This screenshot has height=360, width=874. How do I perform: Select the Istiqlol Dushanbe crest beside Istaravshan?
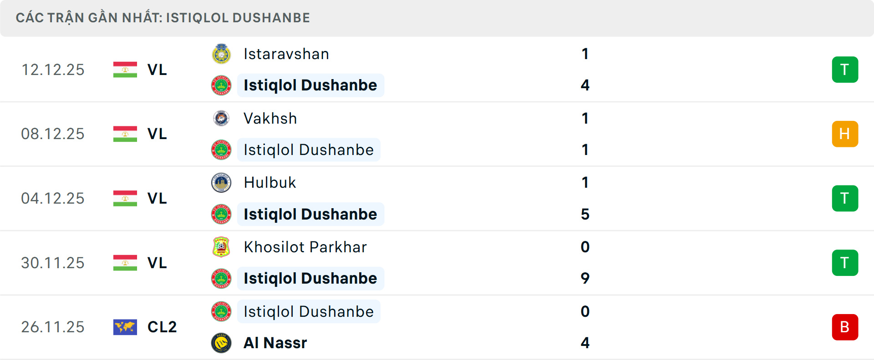(x=221, y=85)
